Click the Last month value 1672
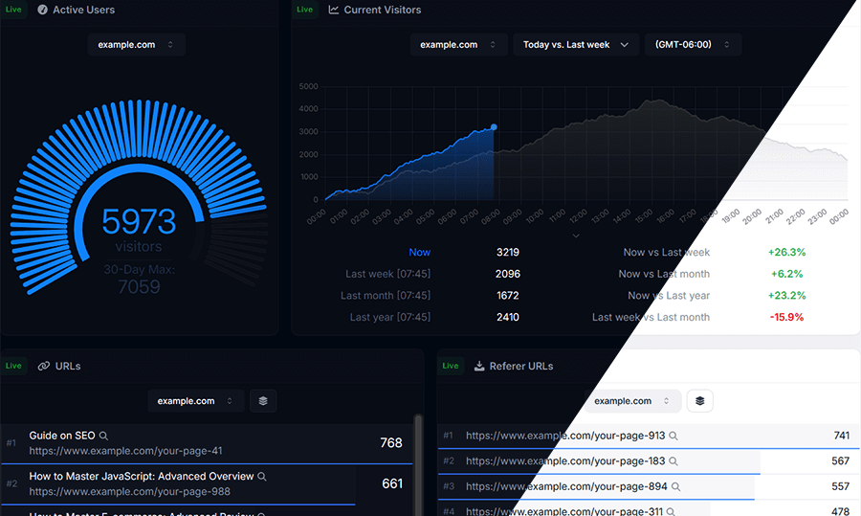 coord(508,296)
